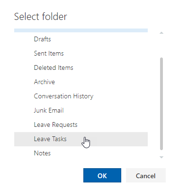Image resolution: width=179 pixels, height=191 pixels.
Task: Dismiss the dialog using the gray Cancel button
Action: pyautogui.click(x=146, y=175)
